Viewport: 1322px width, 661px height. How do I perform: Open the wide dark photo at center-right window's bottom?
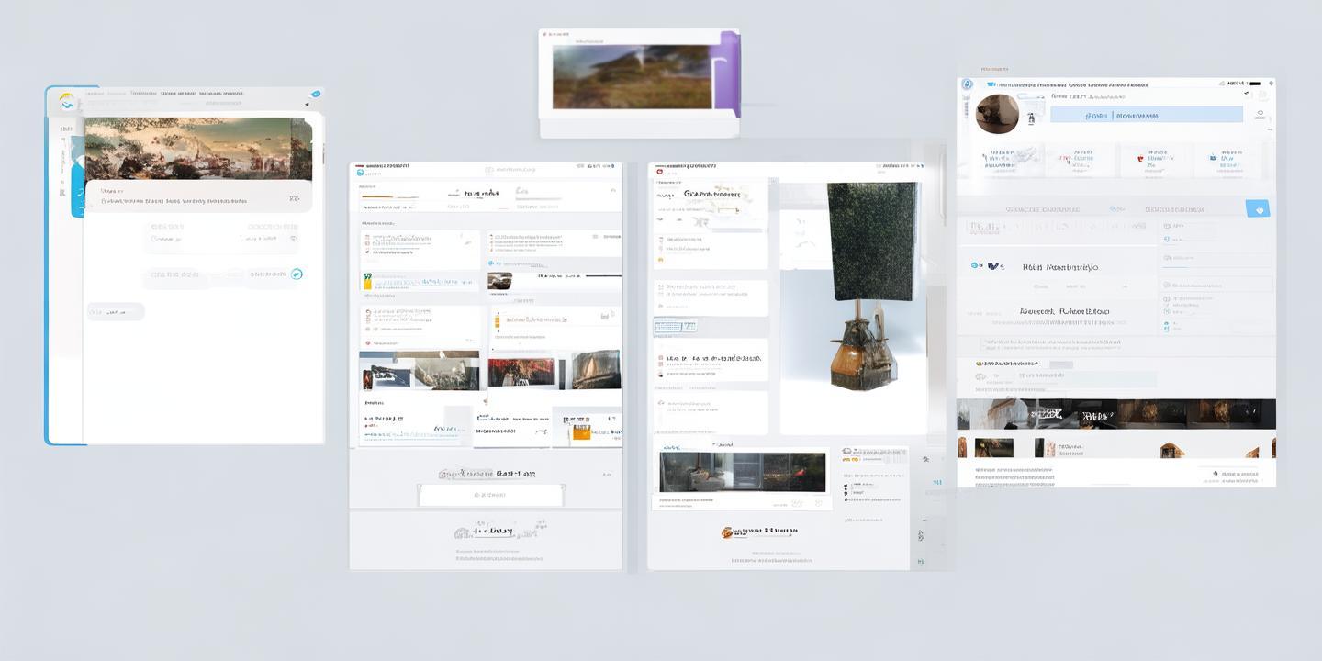[x=743, y=472]
